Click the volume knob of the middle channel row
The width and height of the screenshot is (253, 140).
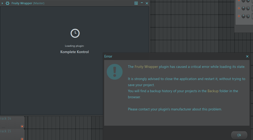[x=248, y=8]
